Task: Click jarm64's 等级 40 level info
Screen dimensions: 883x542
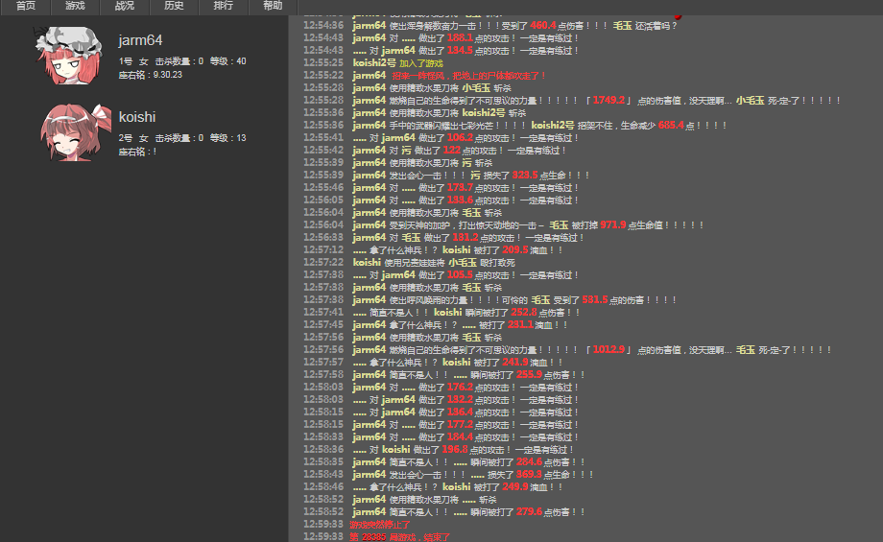Action: coord(228,61)
